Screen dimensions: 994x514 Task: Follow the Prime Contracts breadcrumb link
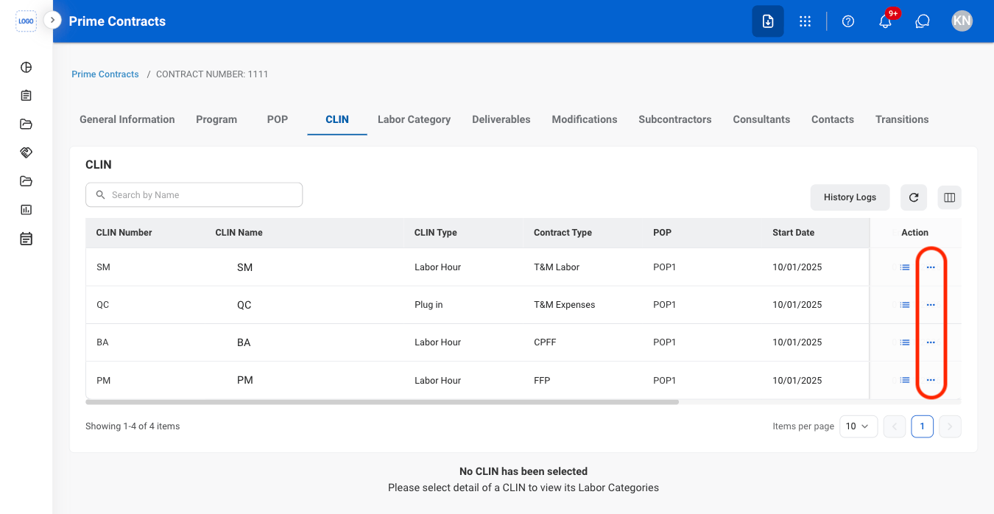point(105,74)
